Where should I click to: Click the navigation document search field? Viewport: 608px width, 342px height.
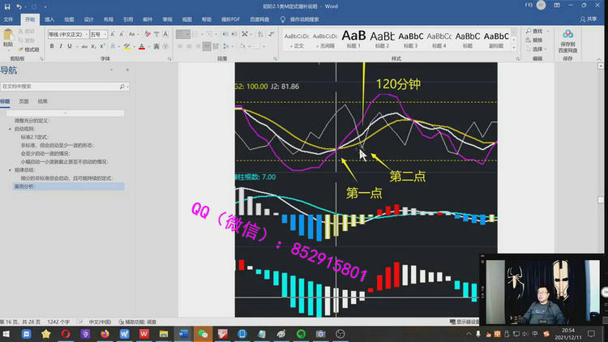tap(61, 86)
